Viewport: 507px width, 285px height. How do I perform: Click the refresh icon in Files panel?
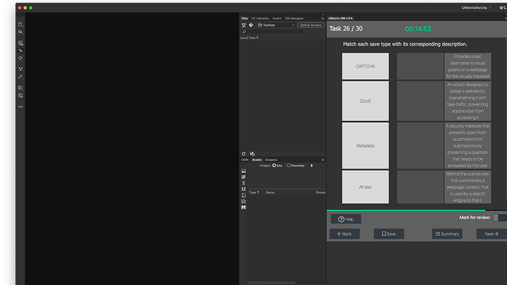pos(243,154)
